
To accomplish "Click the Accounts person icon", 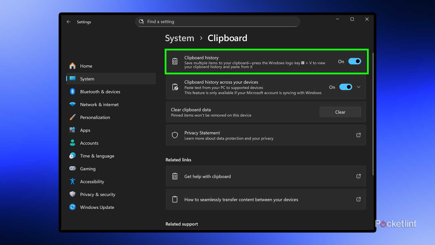I will click(x=72, y=143).
